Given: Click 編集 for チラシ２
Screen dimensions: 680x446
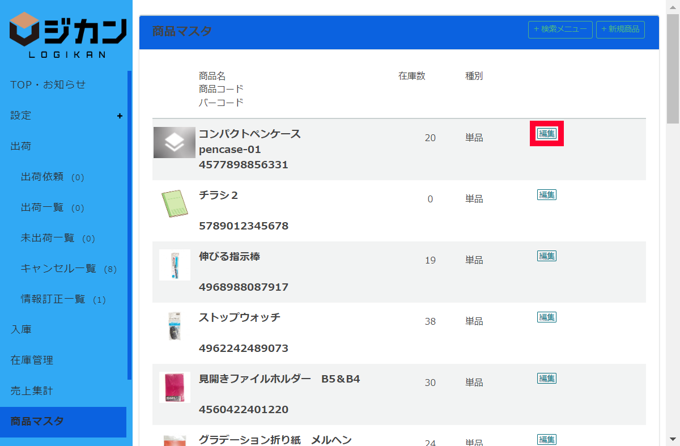Looking at the screenshot, I should [x=547, y=195].
